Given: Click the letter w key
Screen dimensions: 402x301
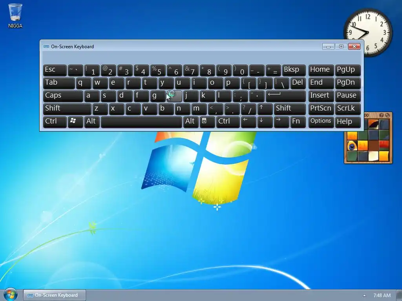Looking at the screenshot, I should tap(100, 83).
